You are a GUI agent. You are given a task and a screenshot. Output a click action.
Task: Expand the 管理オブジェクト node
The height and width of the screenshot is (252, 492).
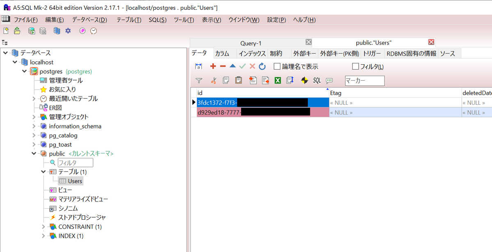34,117
